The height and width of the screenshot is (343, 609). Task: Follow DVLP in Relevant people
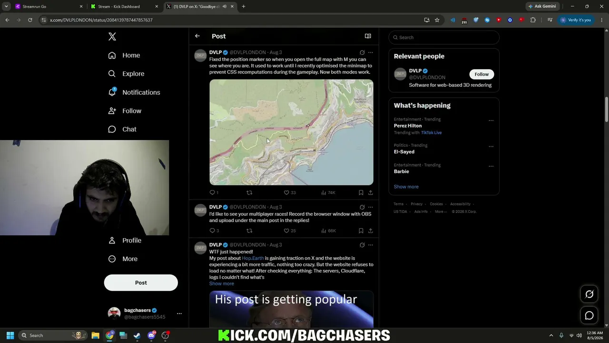click(481, 74)
